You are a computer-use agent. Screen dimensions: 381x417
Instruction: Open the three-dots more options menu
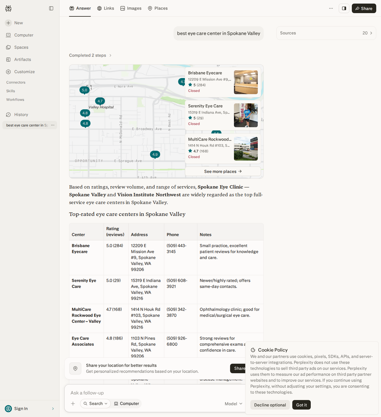coord(331,8)
